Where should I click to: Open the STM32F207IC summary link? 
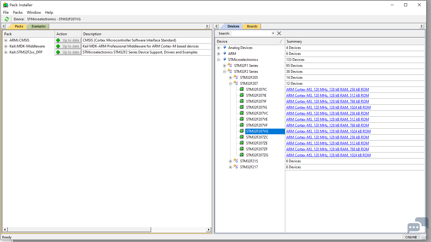pos(327,90)
